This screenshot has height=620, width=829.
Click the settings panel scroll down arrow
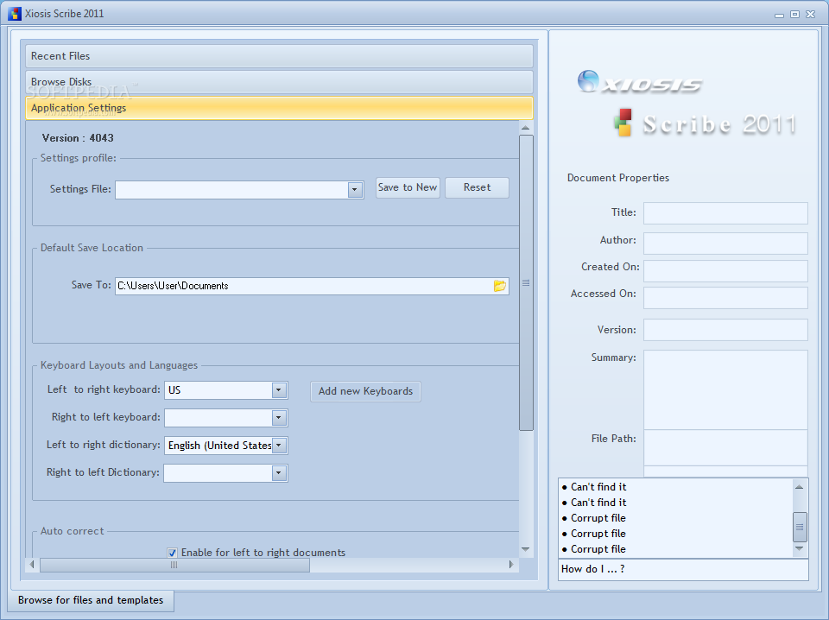point(526,549)
